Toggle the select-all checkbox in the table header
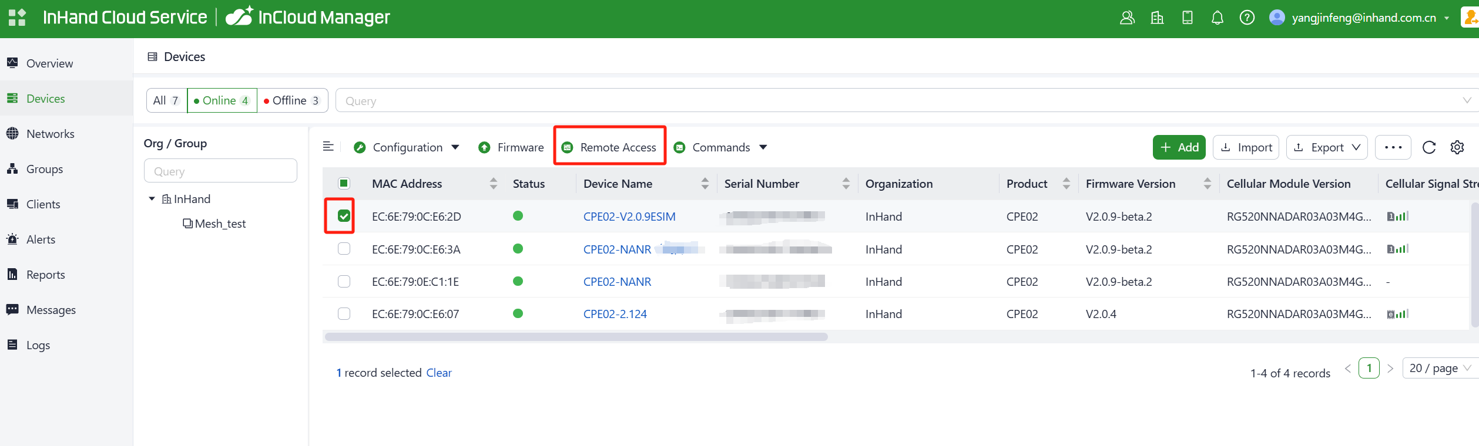1479x446 pixels. coord(344,184)
